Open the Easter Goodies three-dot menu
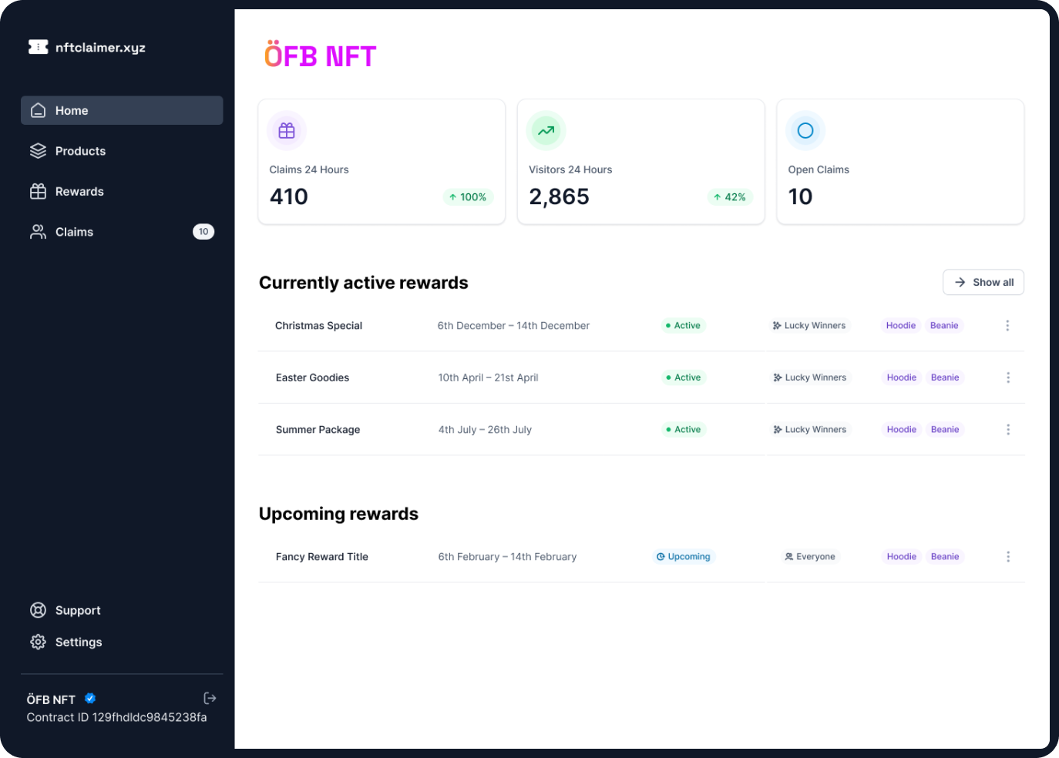The height and width of the screenshot is (758, 1059). (1008, 377)
